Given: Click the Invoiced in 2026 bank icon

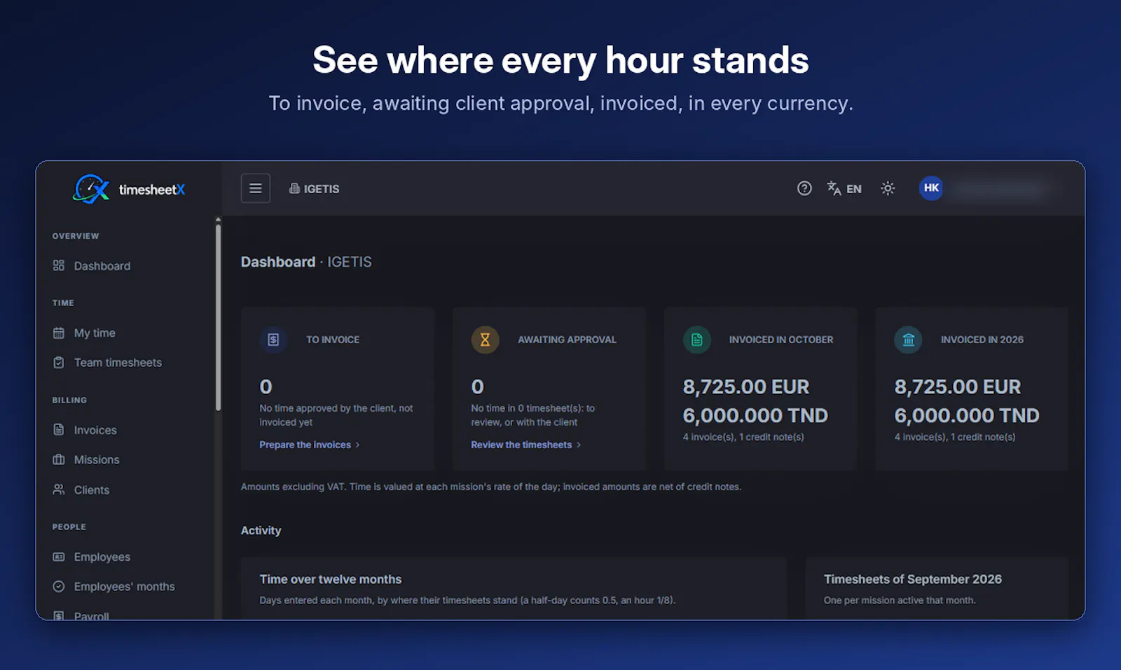Looking at the screenshot, I should (x=908, y=340).
